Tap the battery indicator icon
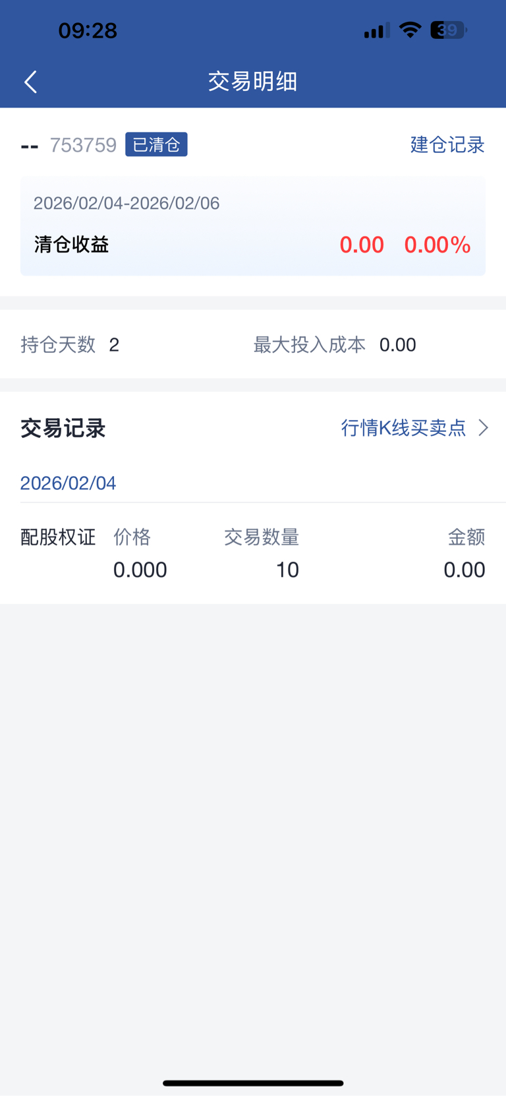506x1096 pixels. (x=448, y=30)
